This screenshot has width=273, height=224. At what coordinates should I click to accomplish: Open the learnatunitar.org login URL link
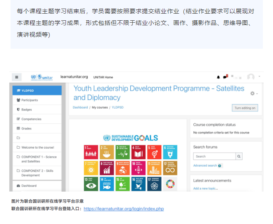(124, 209)
